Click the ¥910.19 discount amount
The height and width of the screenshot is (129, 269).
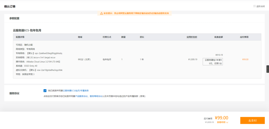[x=219, y=55]
